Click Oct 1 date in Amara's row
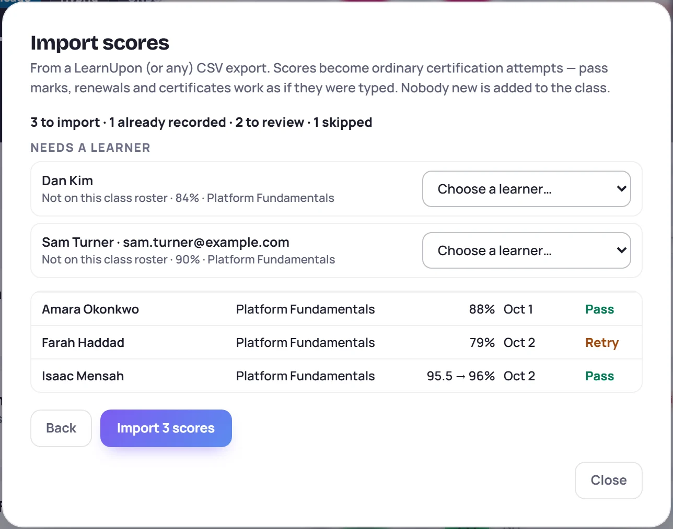The image size is (673, 529). [518, 309]
